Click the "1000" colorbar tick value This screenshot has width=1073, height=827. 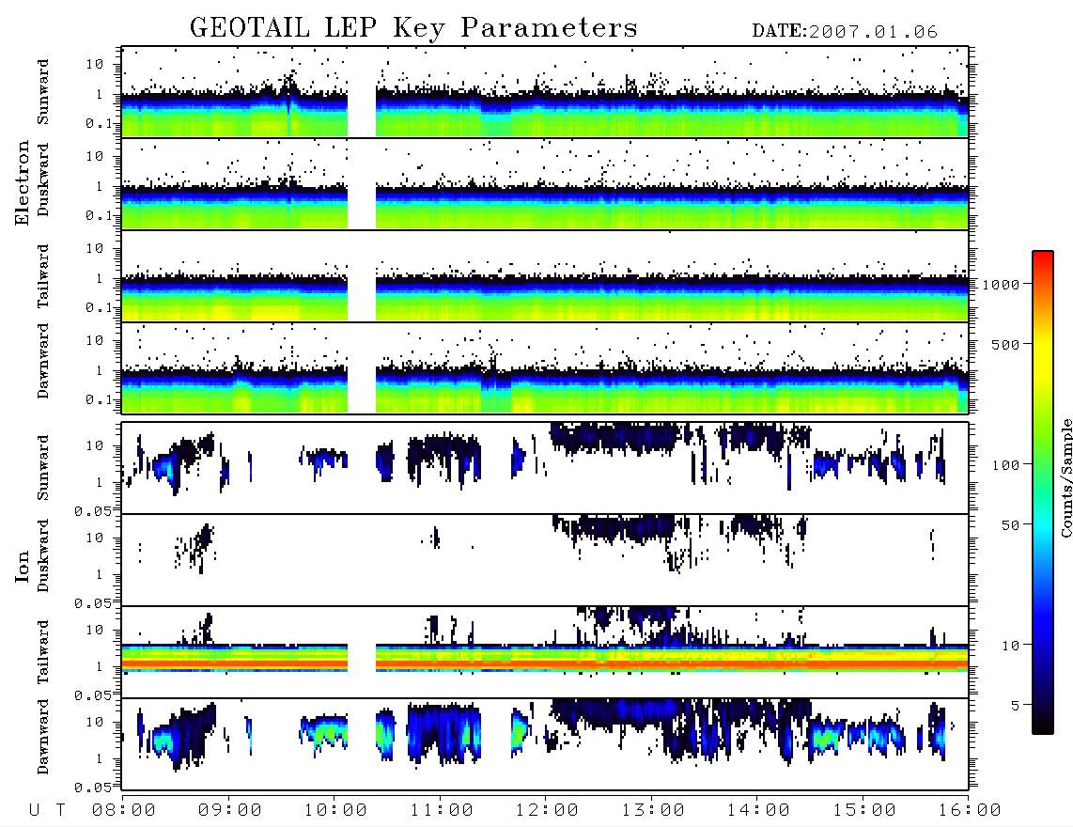pos(1001,284)
